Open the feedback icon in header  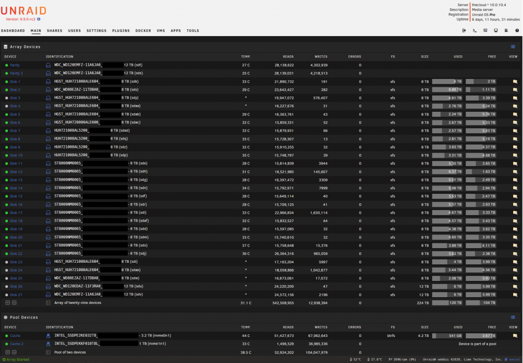[485, 30]
